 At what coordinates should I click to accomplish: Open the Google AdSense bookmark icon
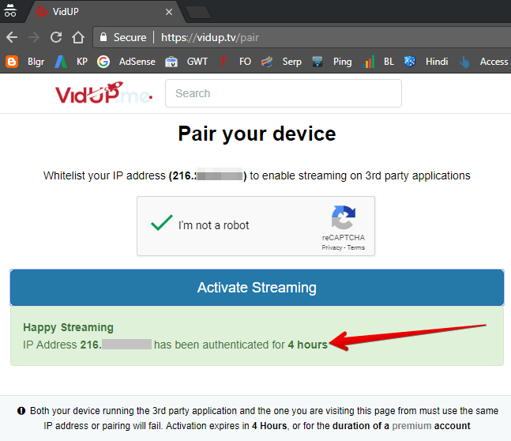click(103, 62)
